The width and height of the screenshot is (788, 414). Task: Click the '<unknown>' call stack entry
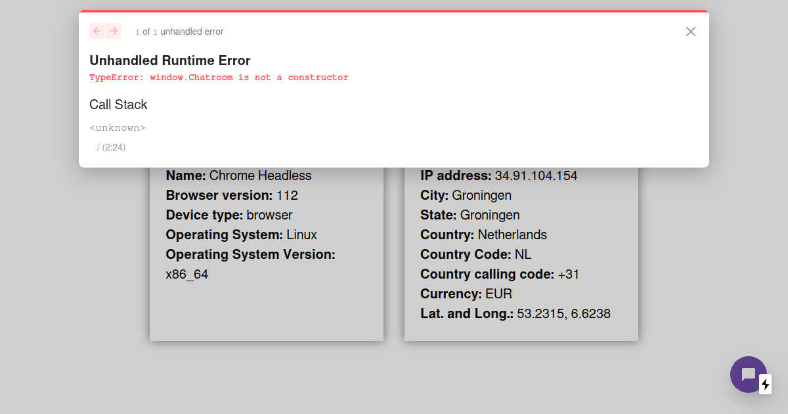118,127
